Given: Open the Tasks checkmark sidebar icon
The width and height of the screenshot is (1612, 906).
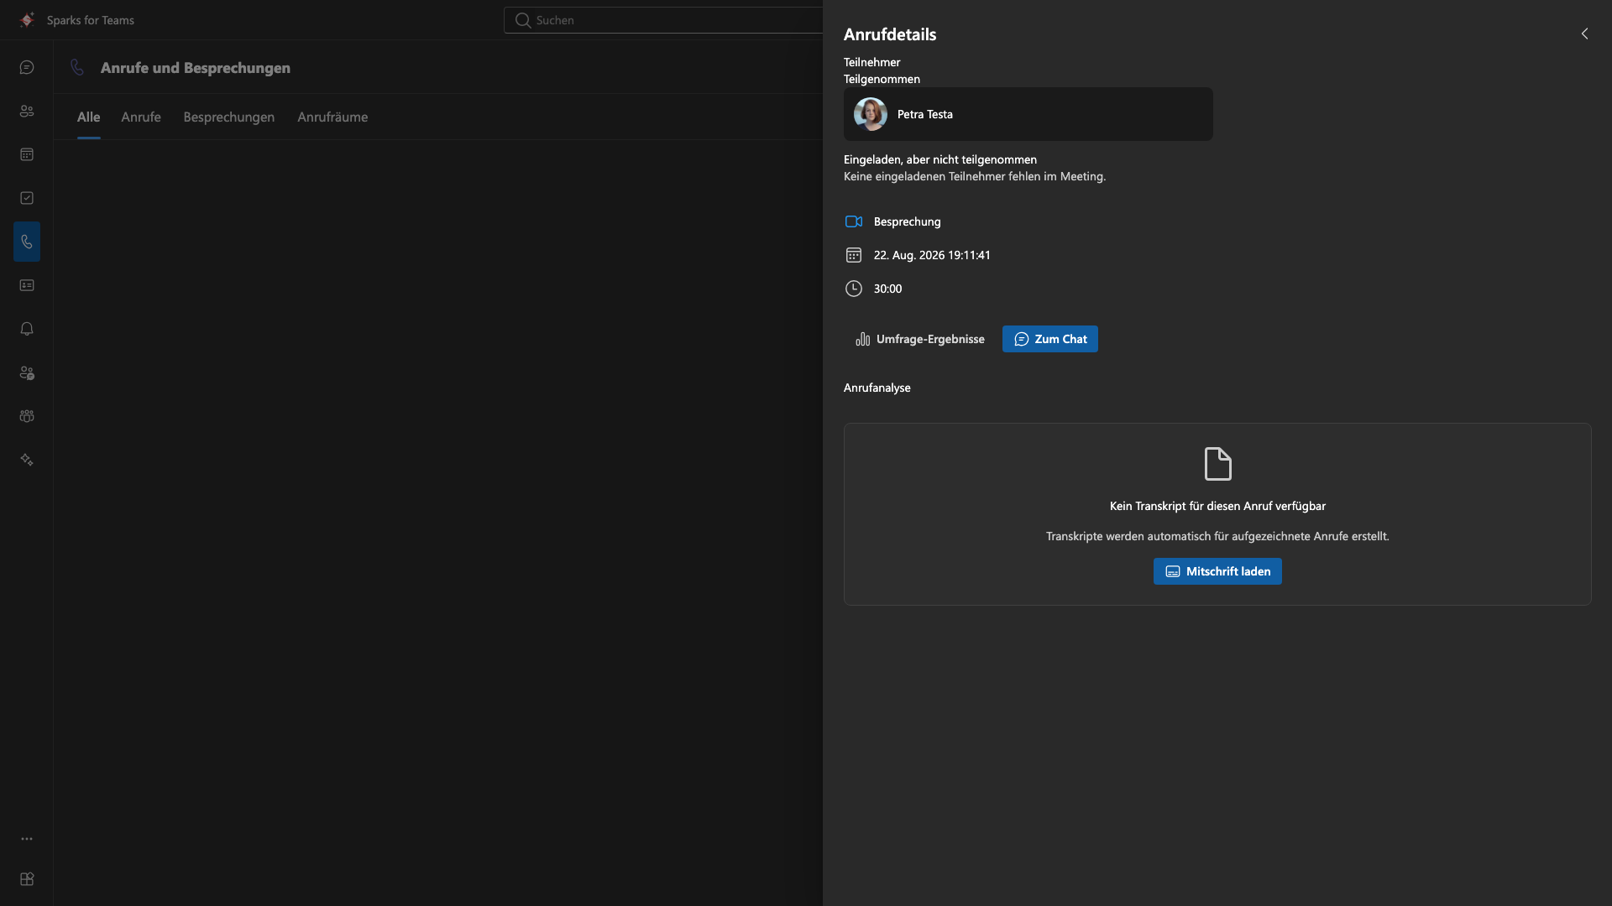Looking at the screenshot, I should point(27,198).
